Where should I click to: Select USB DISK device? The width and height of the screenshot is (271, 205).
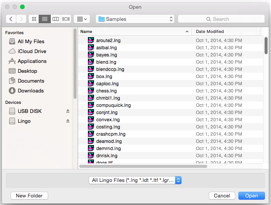[x=25, y=111]
